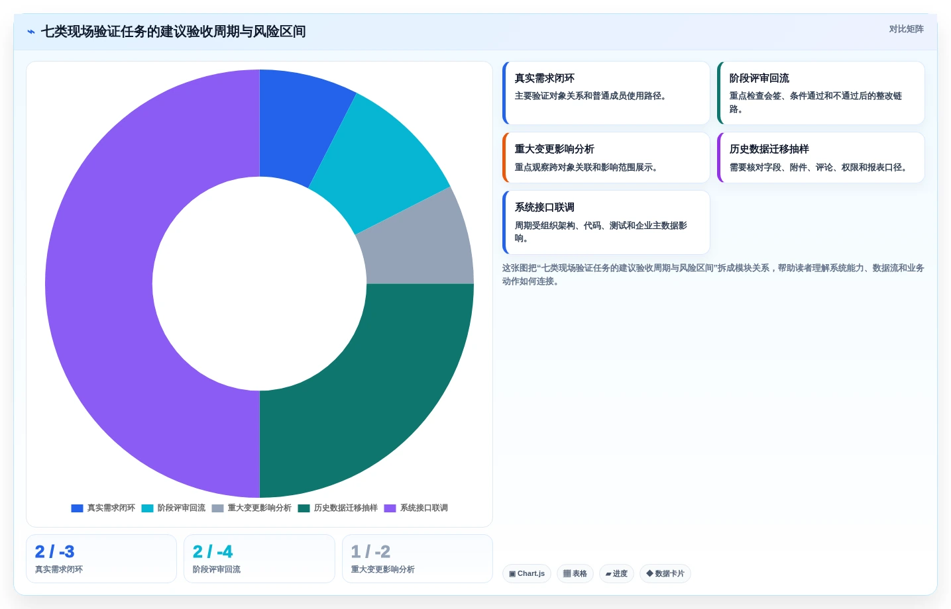This screenshot has width=951, height=609.
Task: Click the 2 / -4 stat card
Action: coord(259,559)
